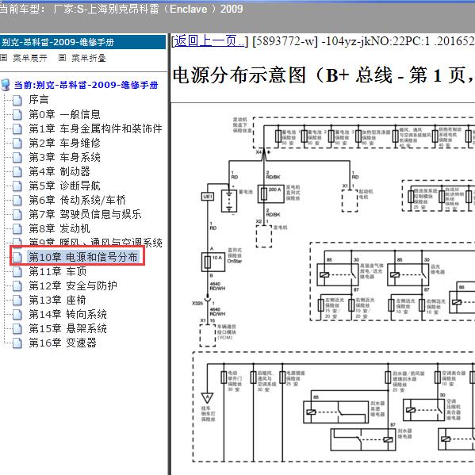Open 第16章 变速器
475x475 pixels.
pyautogui.click(x=63, y=343)
